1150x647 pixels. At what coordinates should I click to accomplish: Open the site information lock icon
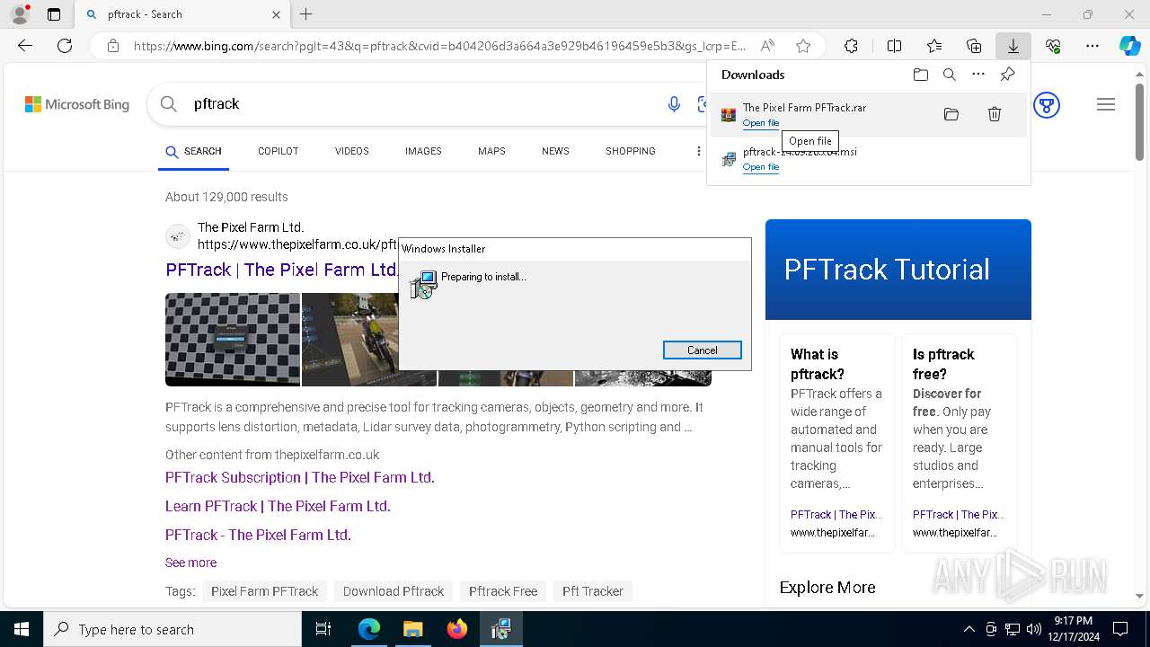pos(112,46)
